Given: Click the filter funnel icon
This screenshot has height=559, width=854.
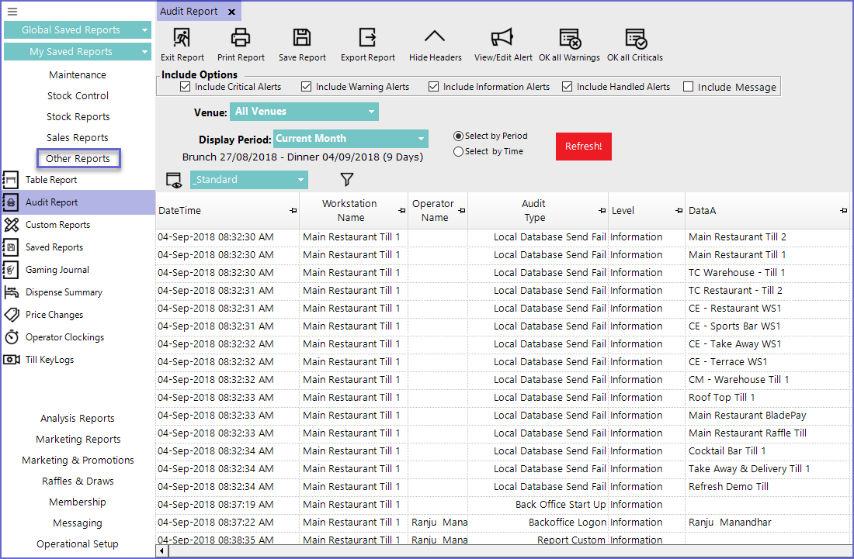Looking at the screenshot, I should click(x=347, y=180).
